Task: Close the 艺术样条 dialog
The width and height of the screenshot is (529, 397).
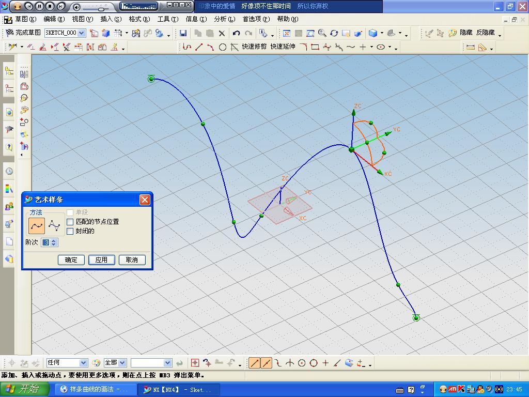Action: tap(145, 200)
